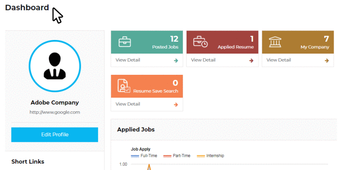
Task: Click the briefcase-clock icon on Applied Resume card
Action: pos(200,42)
